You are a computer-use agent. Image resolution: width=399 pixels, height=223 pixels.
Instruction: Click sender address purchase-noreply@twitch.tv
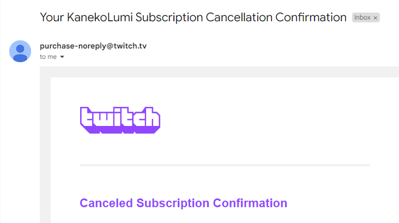[93, 46]
